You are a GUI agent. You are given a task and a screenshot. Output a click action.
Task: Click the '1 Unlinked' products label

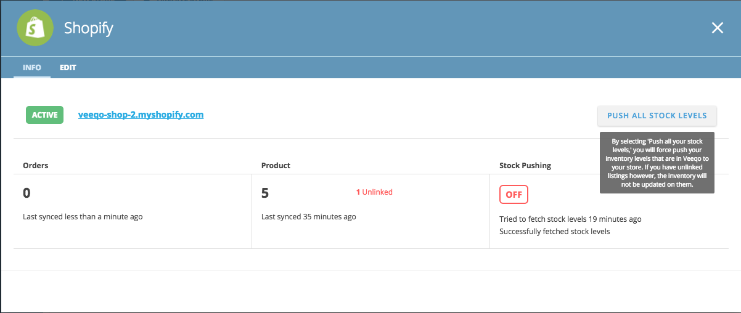click(374, 192)
